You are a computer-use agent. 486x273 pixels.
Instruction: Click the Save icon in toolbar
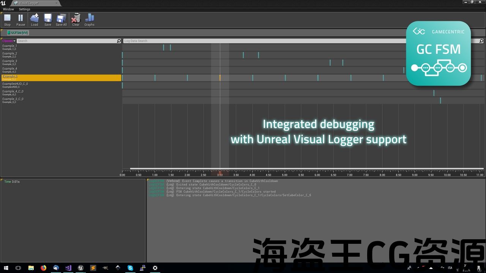pyautogui.click(x=47, y=20)
